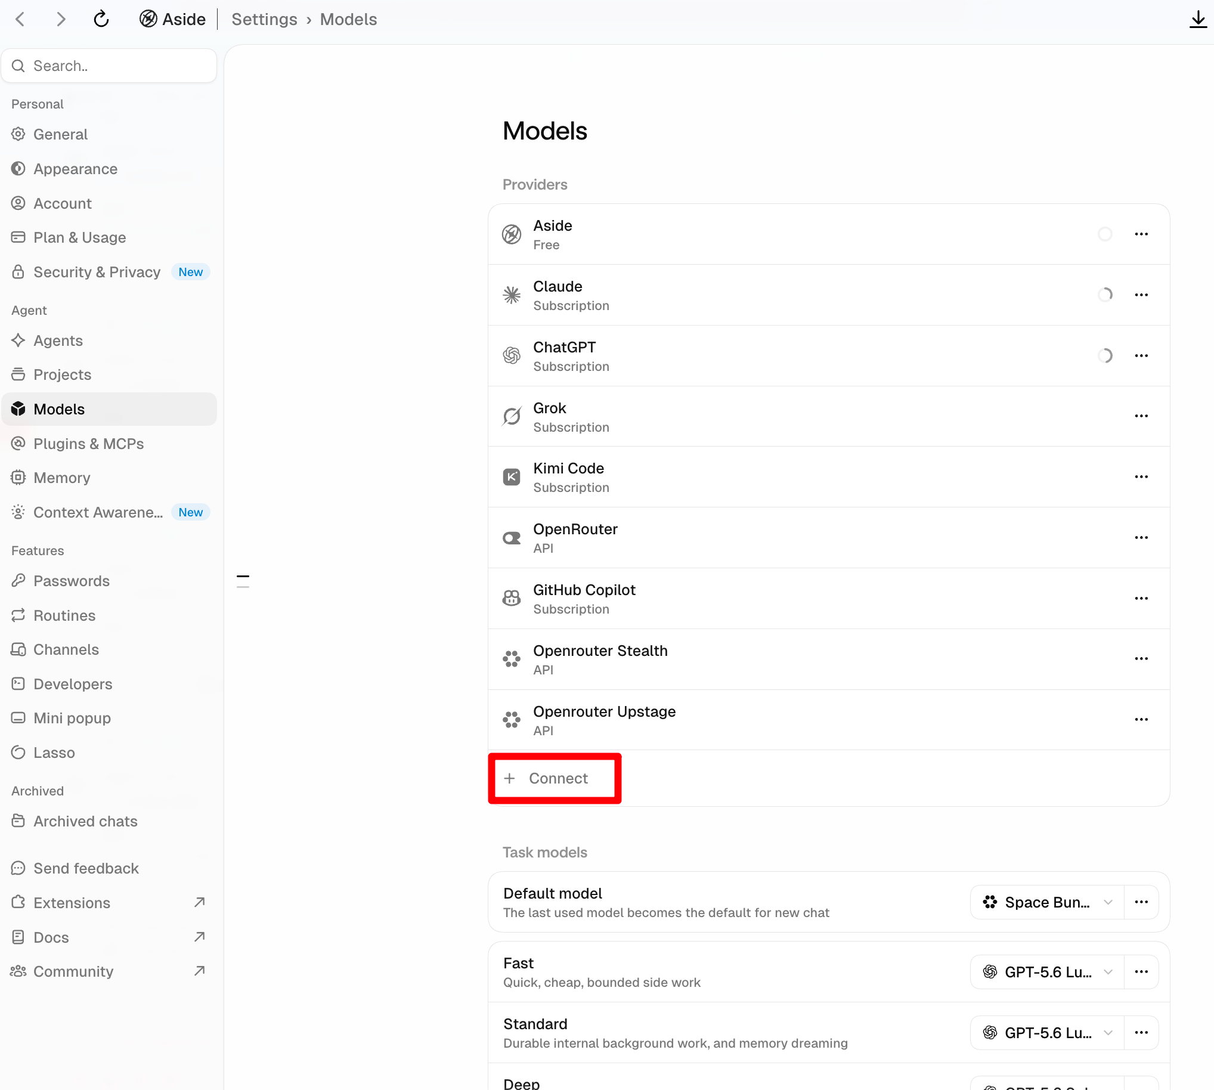Open Plan & Usage page

109,238
